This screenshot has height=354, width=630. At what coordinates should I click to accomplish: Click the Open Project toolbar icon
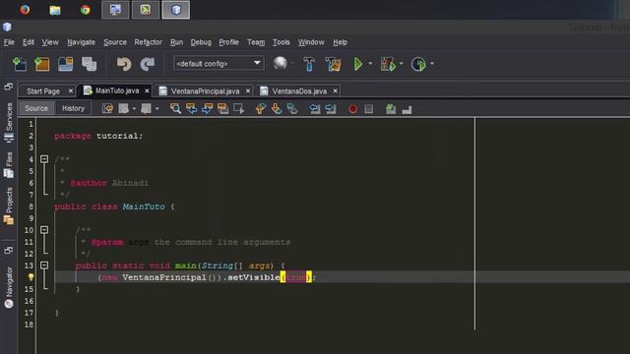tap(66, 64)
